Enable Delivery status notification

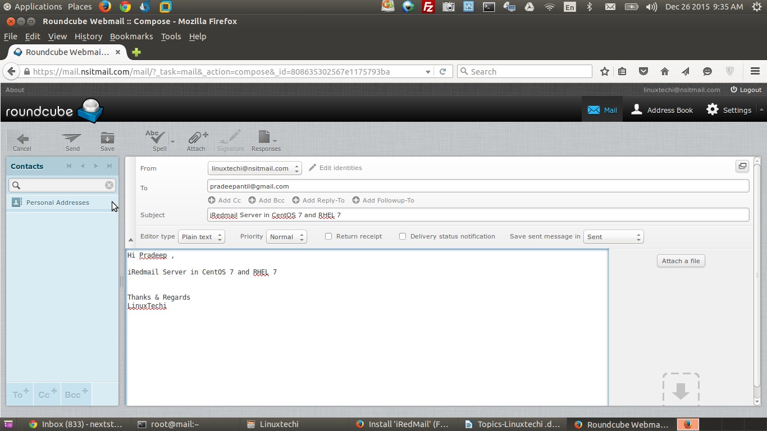[403, 236]
